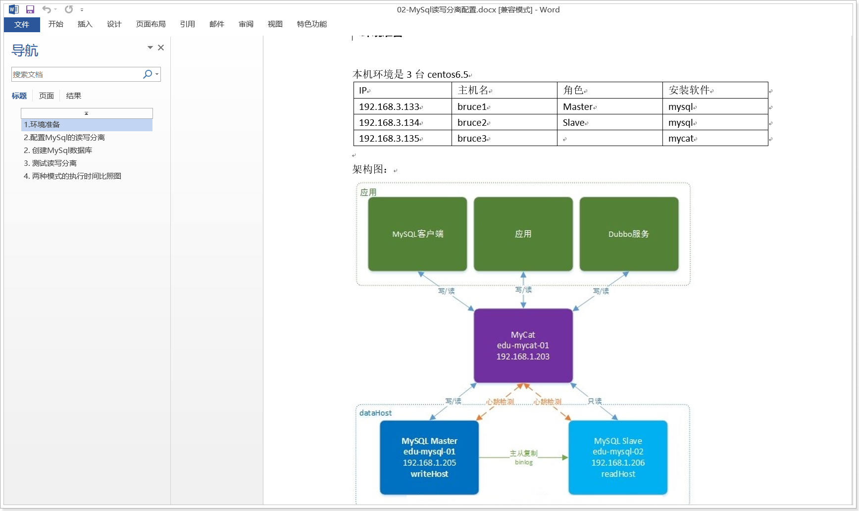The image size is (859, 511).
Task: Select the 页面 navigation tab
Action: (x=47, y=96)
